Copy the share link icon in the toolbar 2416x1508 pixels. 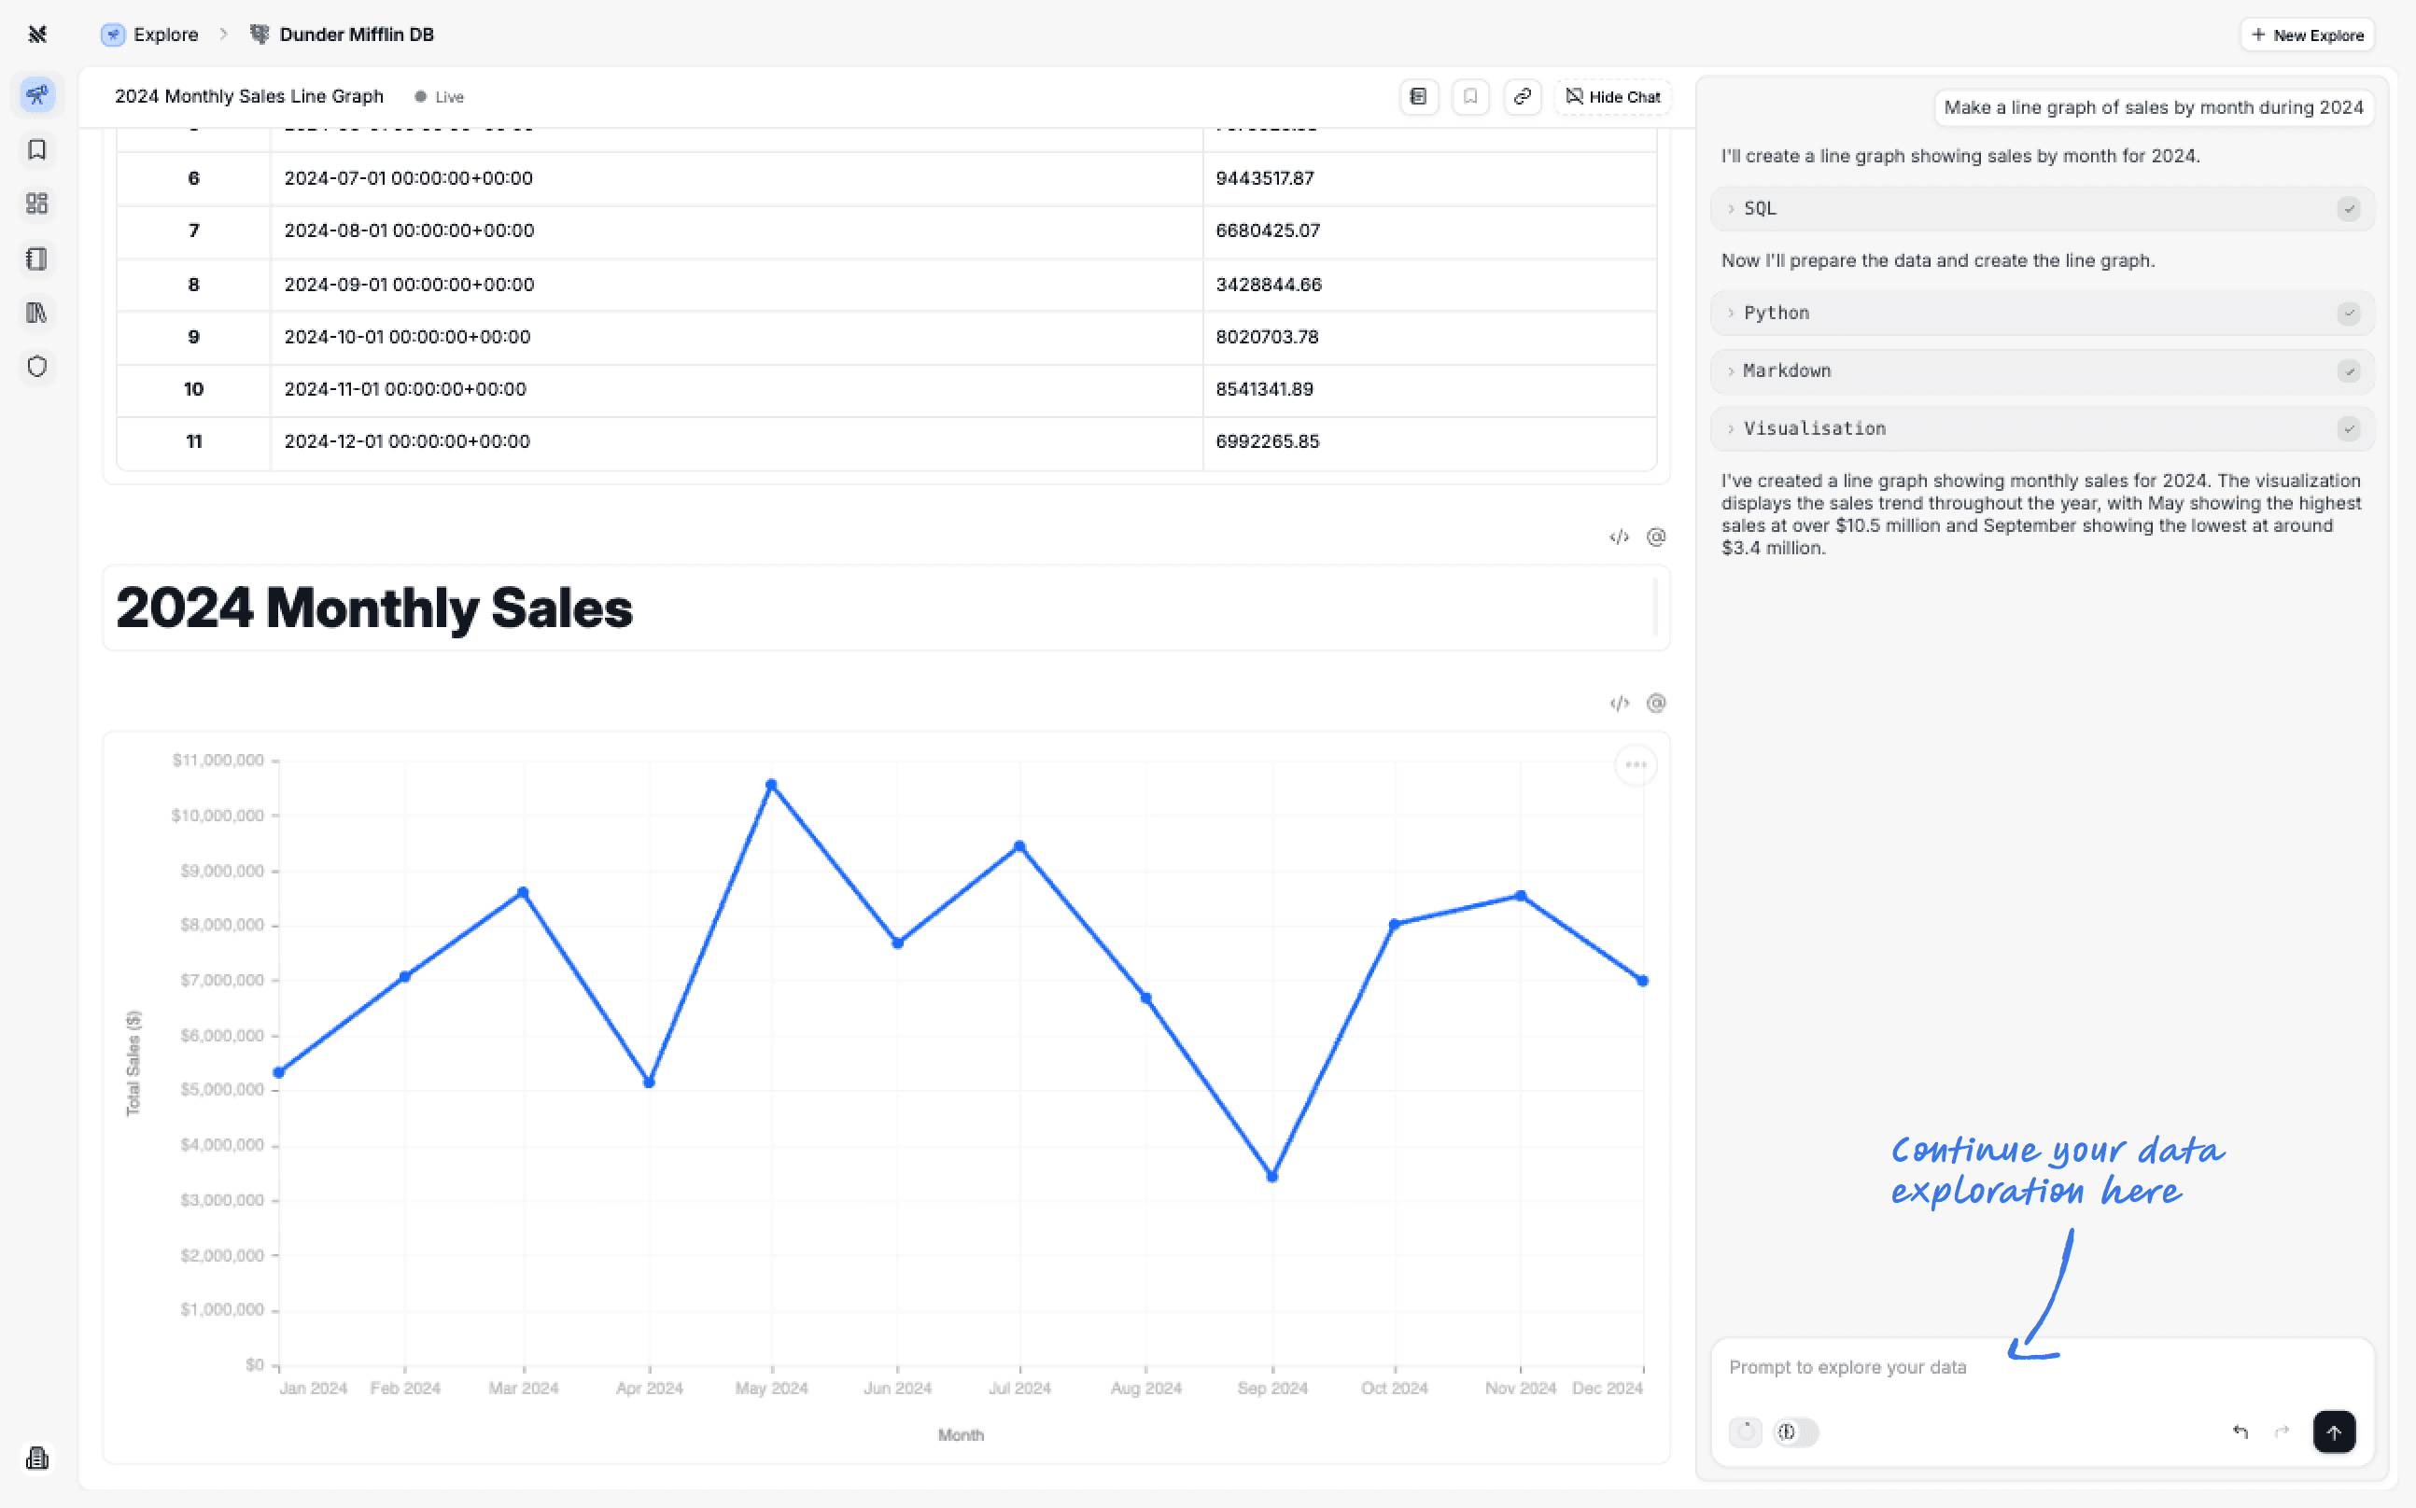(x=1523, y=97)
